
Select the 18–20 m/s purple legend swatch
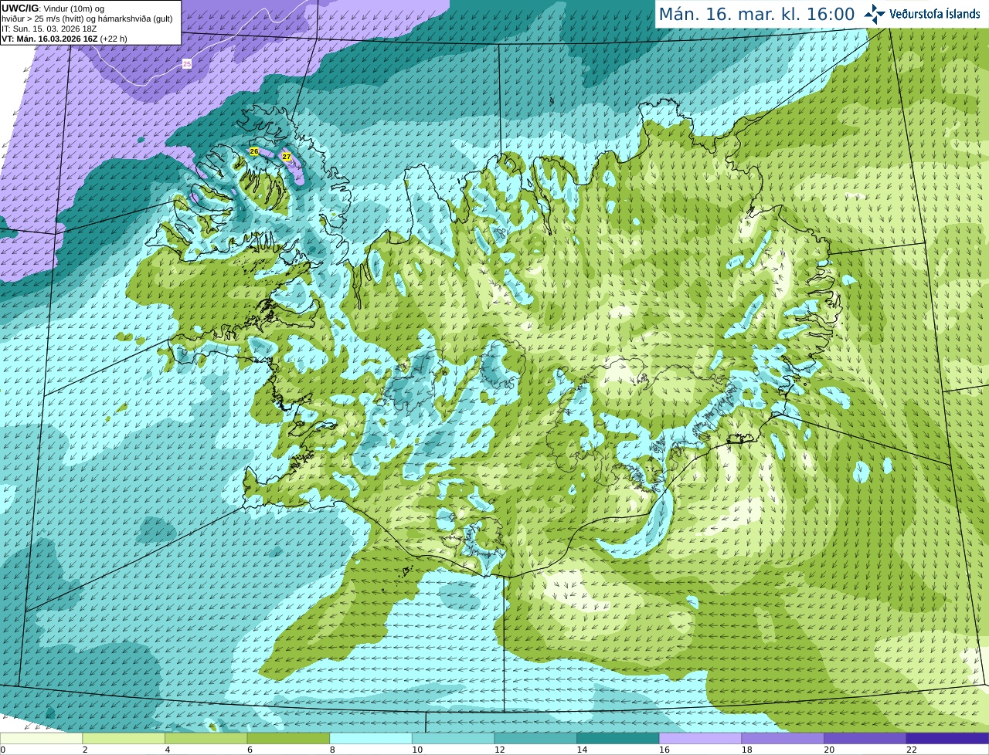[x=783, y=738]
